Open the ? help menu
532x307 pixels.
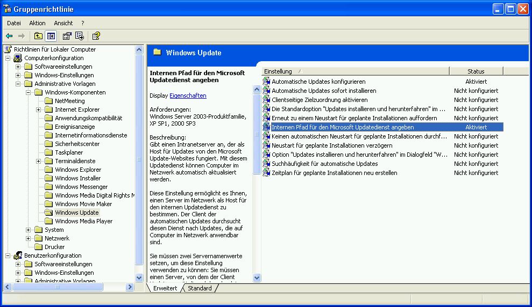point(83,23)
